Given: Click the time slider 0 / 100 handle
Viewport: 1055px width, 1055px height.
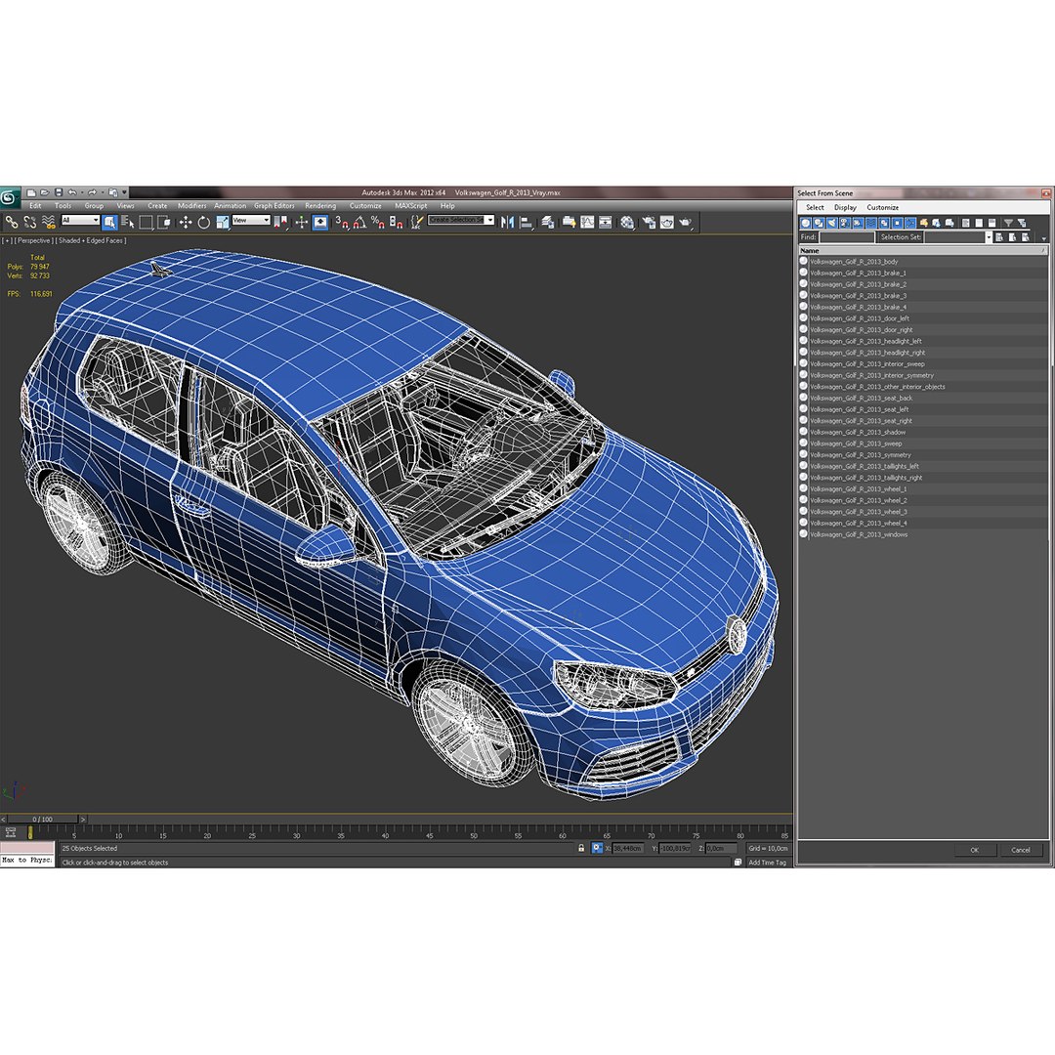Looking at the screenshot, I should point(42,819).
